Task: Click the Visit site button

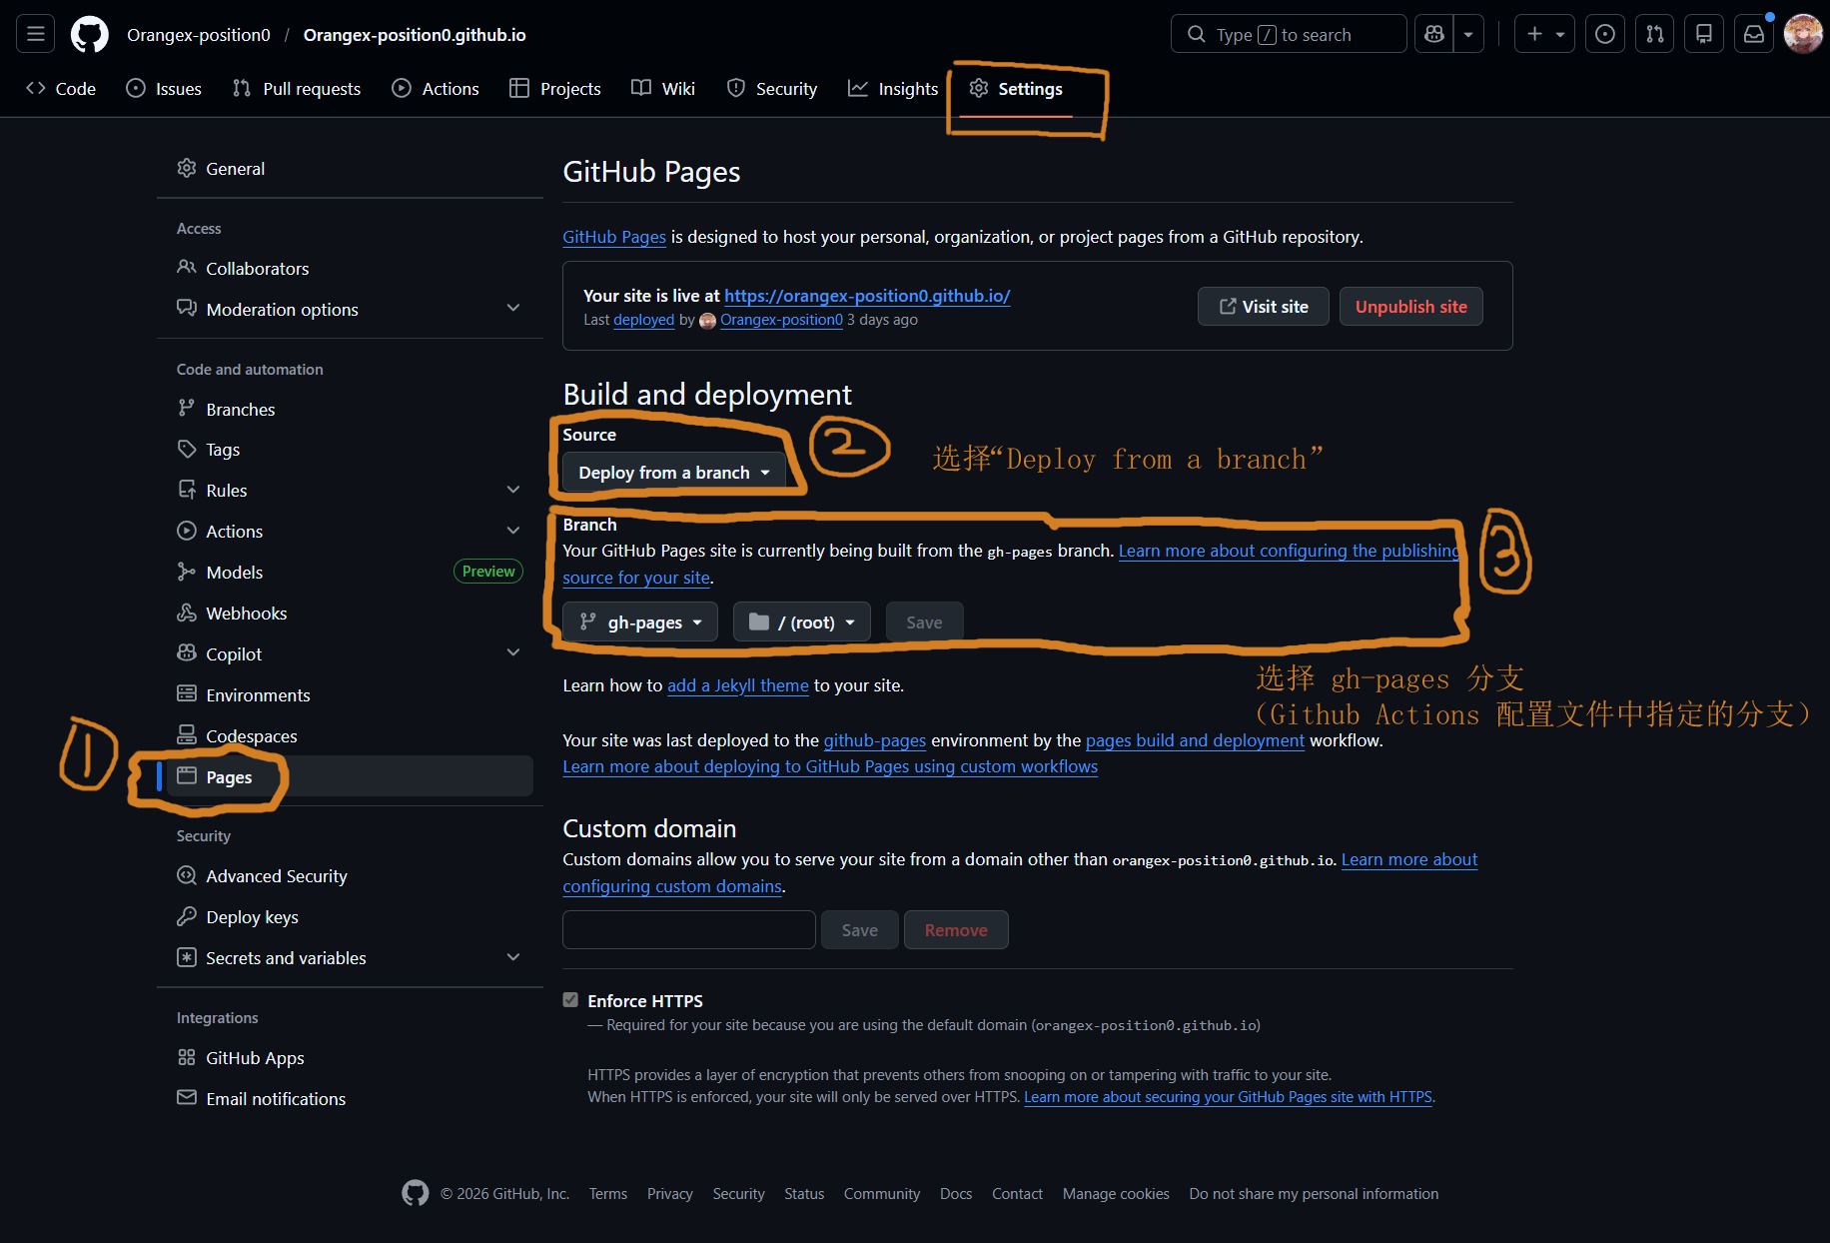Action: tap(1264, 307)
